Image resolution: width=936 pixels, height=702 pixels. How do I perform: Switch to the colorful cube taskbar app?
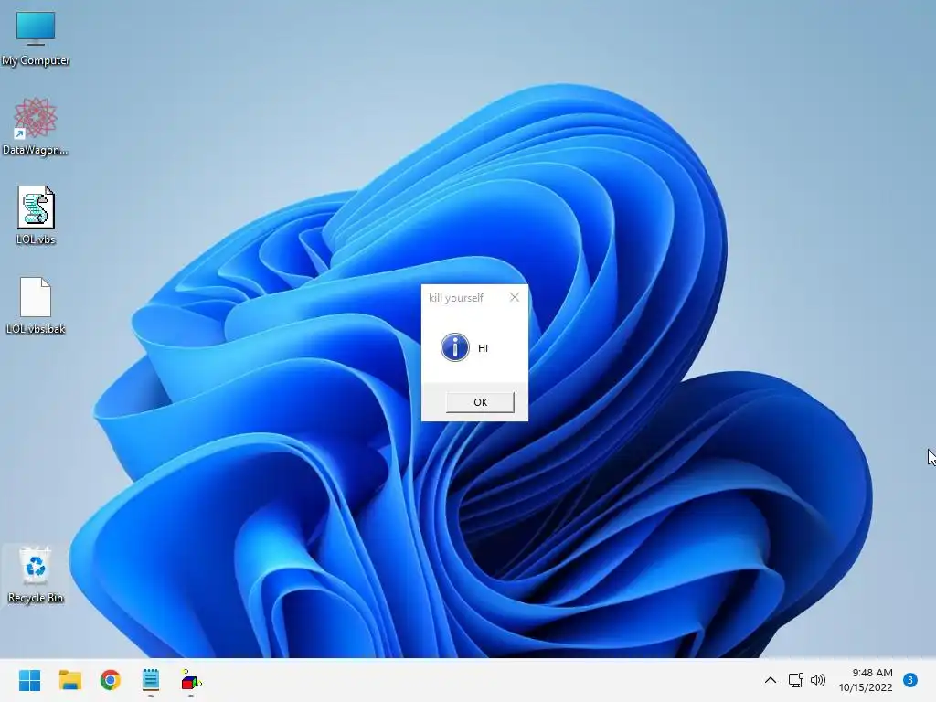pyautogui.click(x=191, y=680)
